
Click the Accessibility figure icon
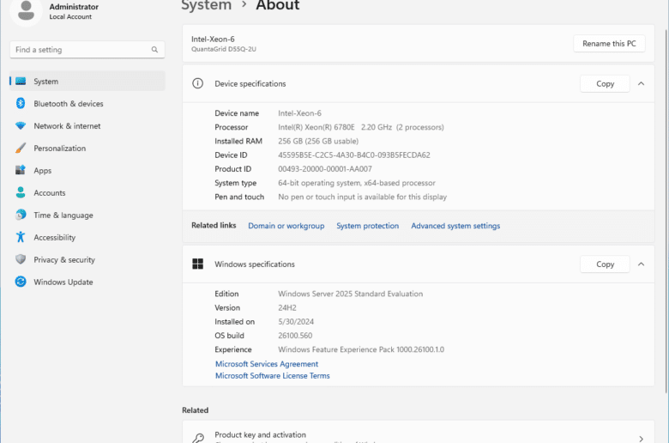point(21,237)
